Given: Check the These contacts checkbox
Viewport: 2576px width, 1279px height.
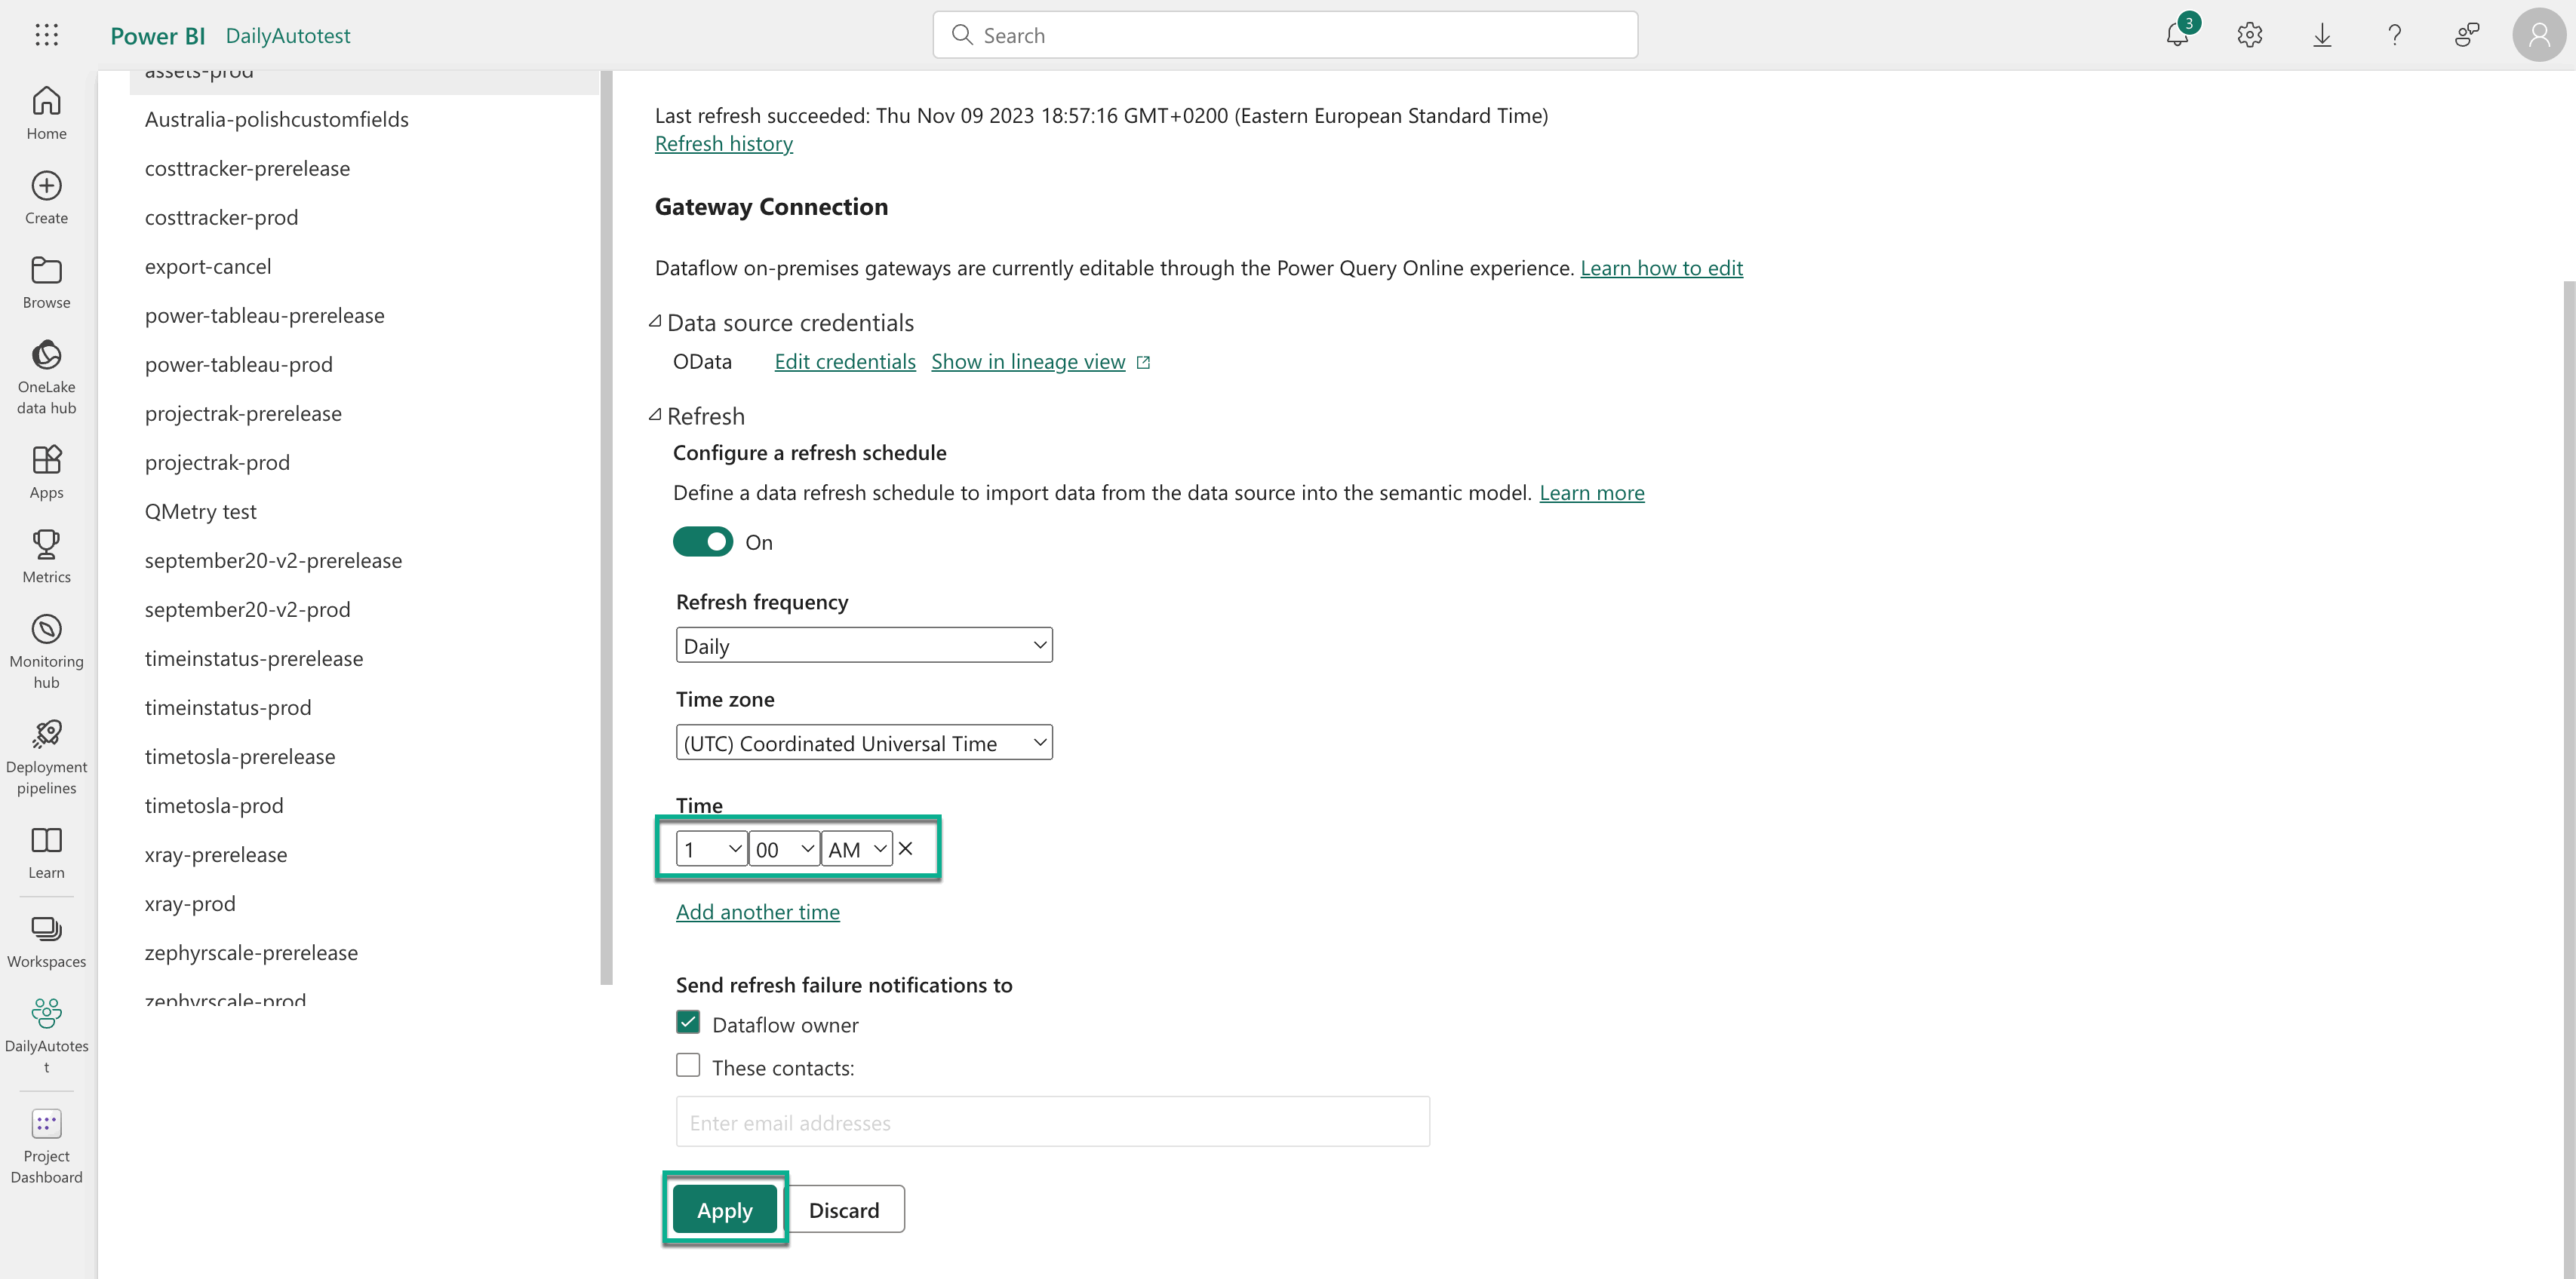Looking at the screenshot, I should [688, 1065].
